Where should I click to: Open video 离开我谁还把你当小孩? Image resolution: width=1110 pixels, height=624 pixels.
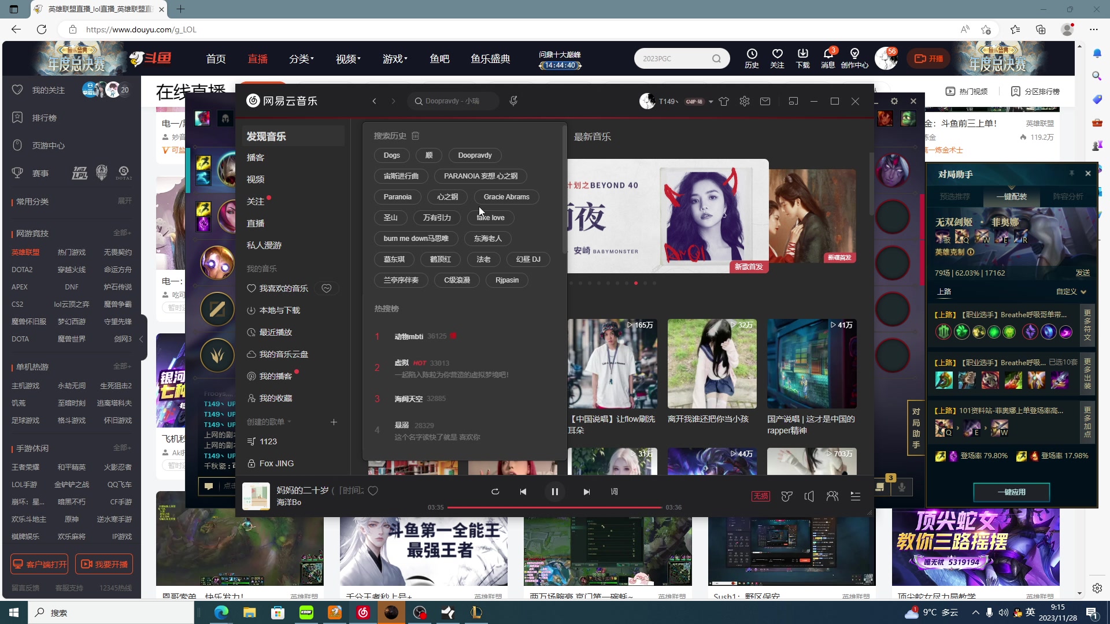[x=712, y=364]
